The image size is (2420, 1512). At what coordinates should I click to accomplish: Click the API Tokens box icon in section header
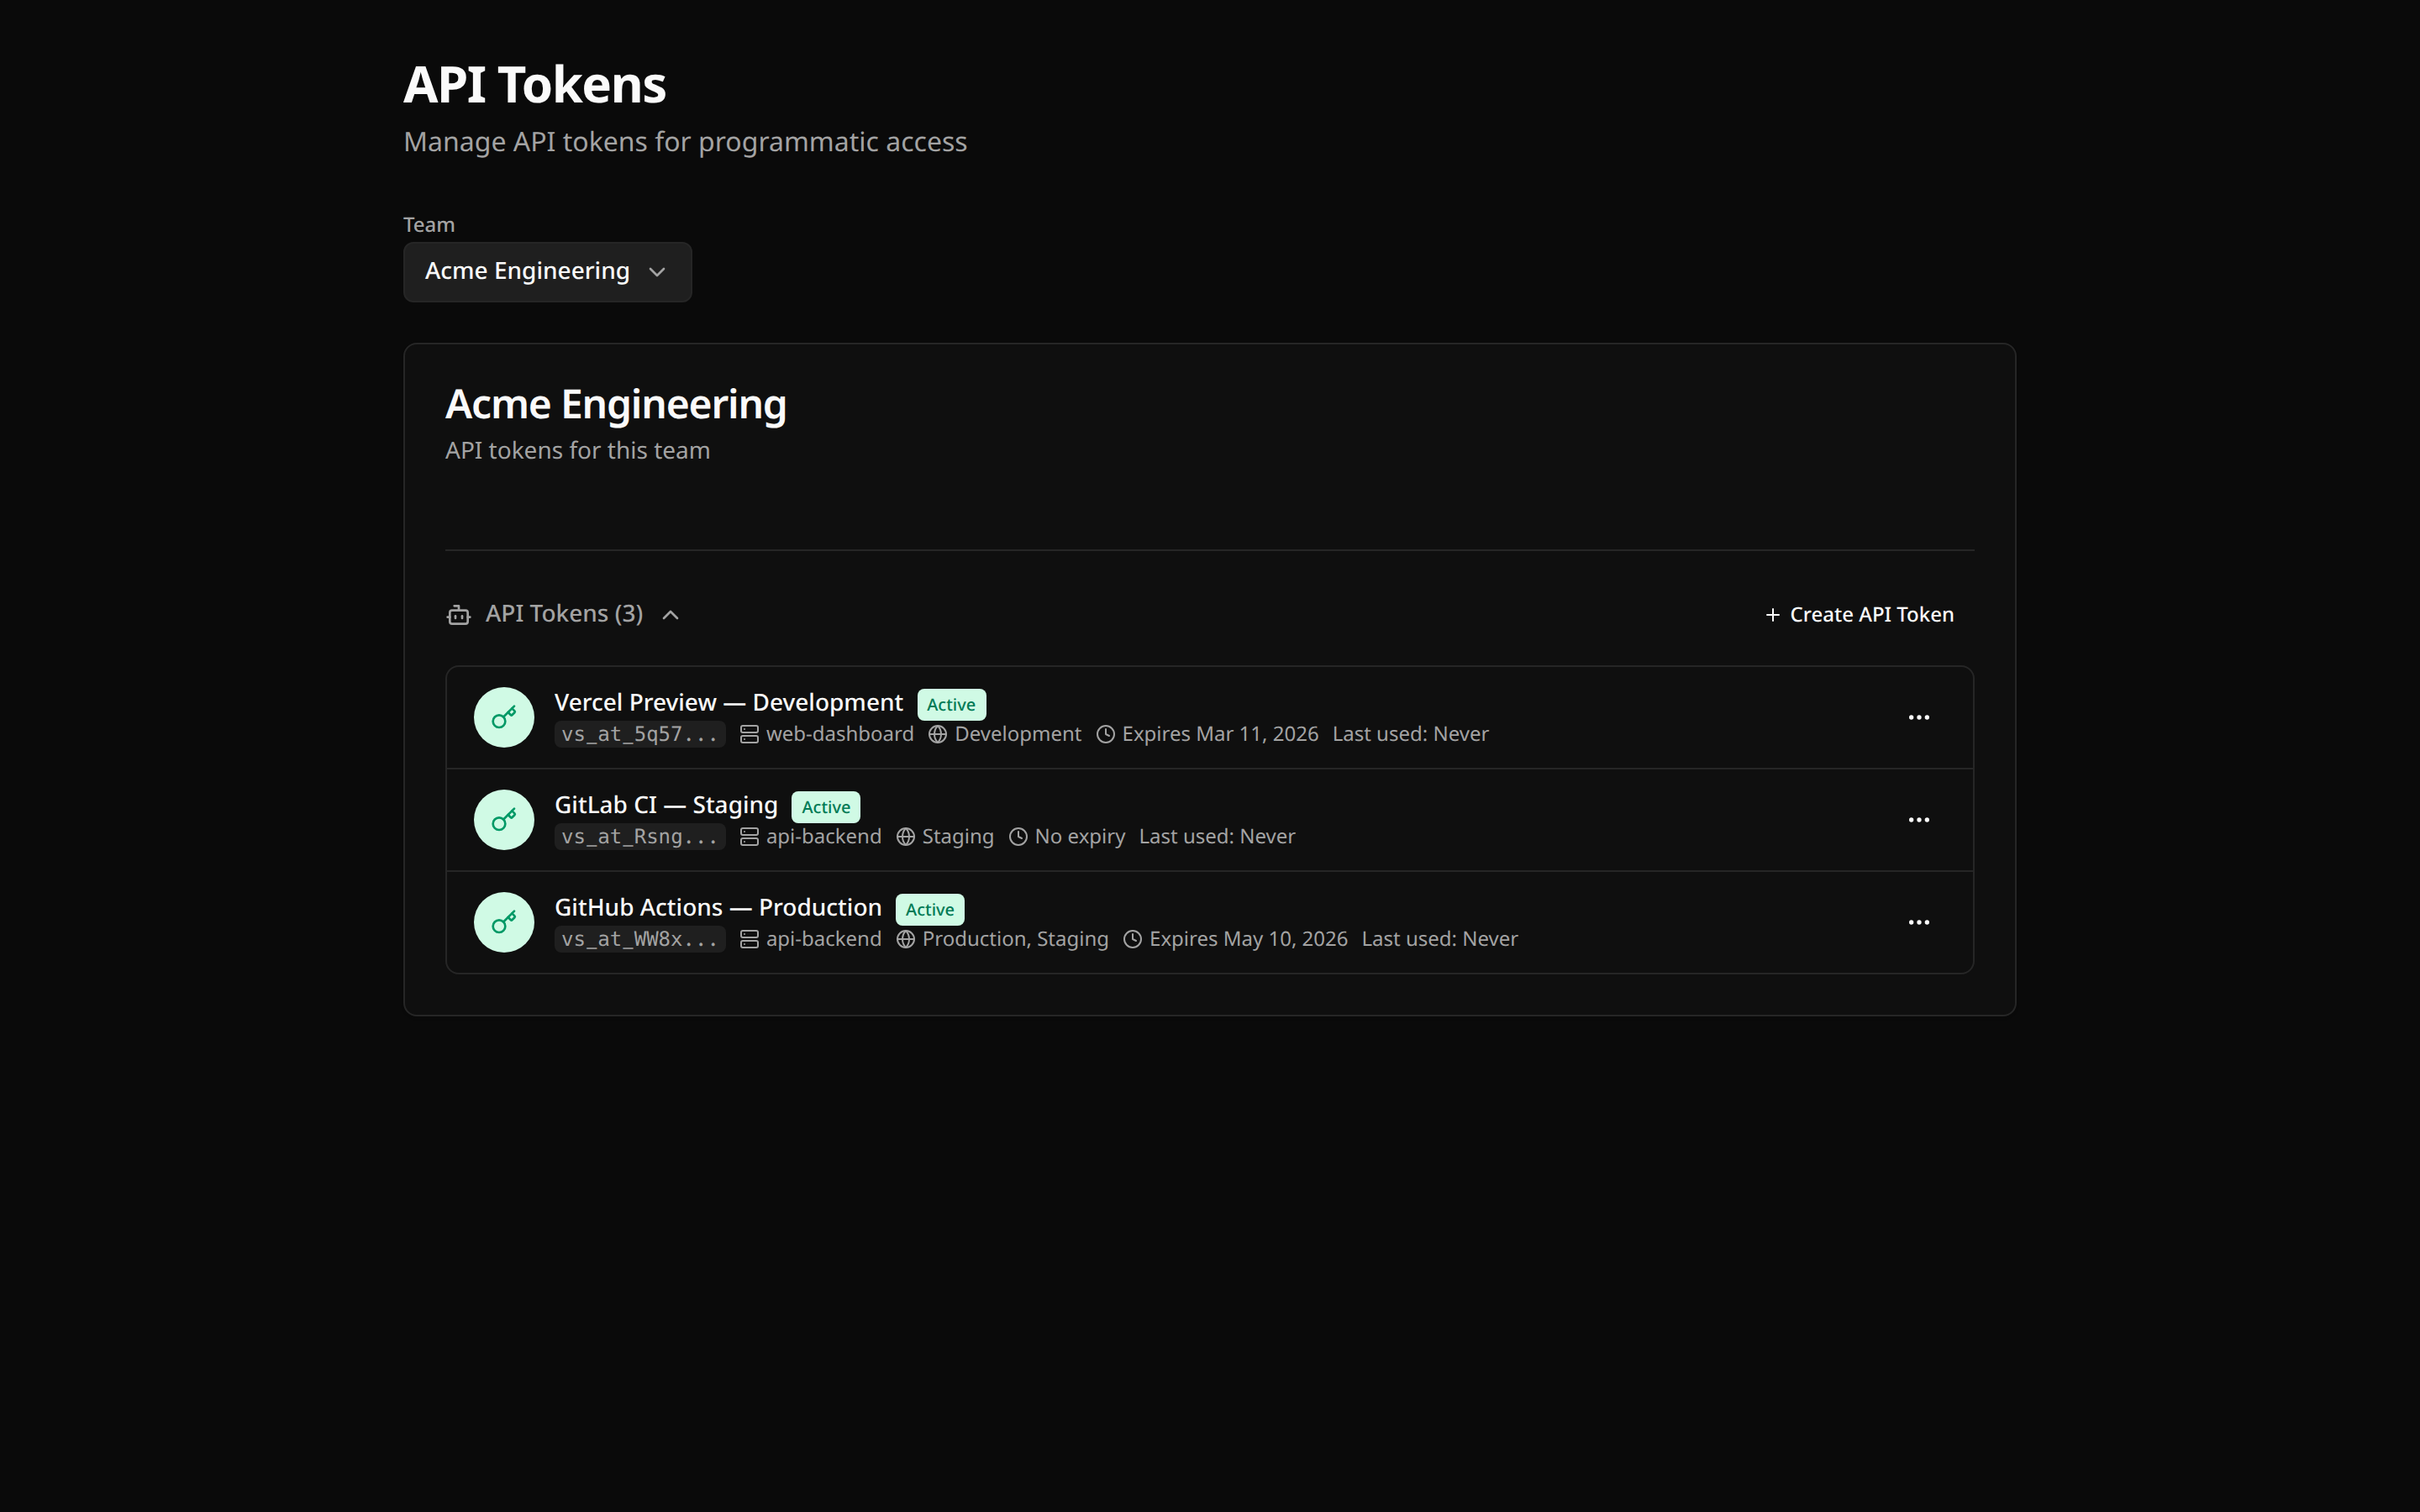pyautogui.click(x=458, y=614)
